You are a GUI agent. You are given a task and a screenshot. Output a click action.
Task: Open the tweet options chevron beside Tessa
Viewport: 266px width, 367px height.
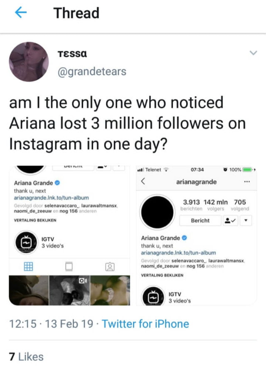(x=253, y=53)
